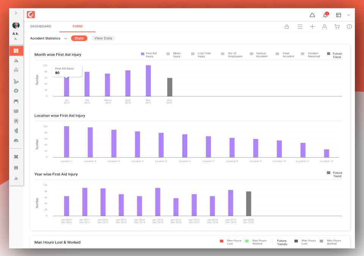The image size is (364, 256).
Task: Select the dashboard grid sidebar icon
Action: [16, 51]
